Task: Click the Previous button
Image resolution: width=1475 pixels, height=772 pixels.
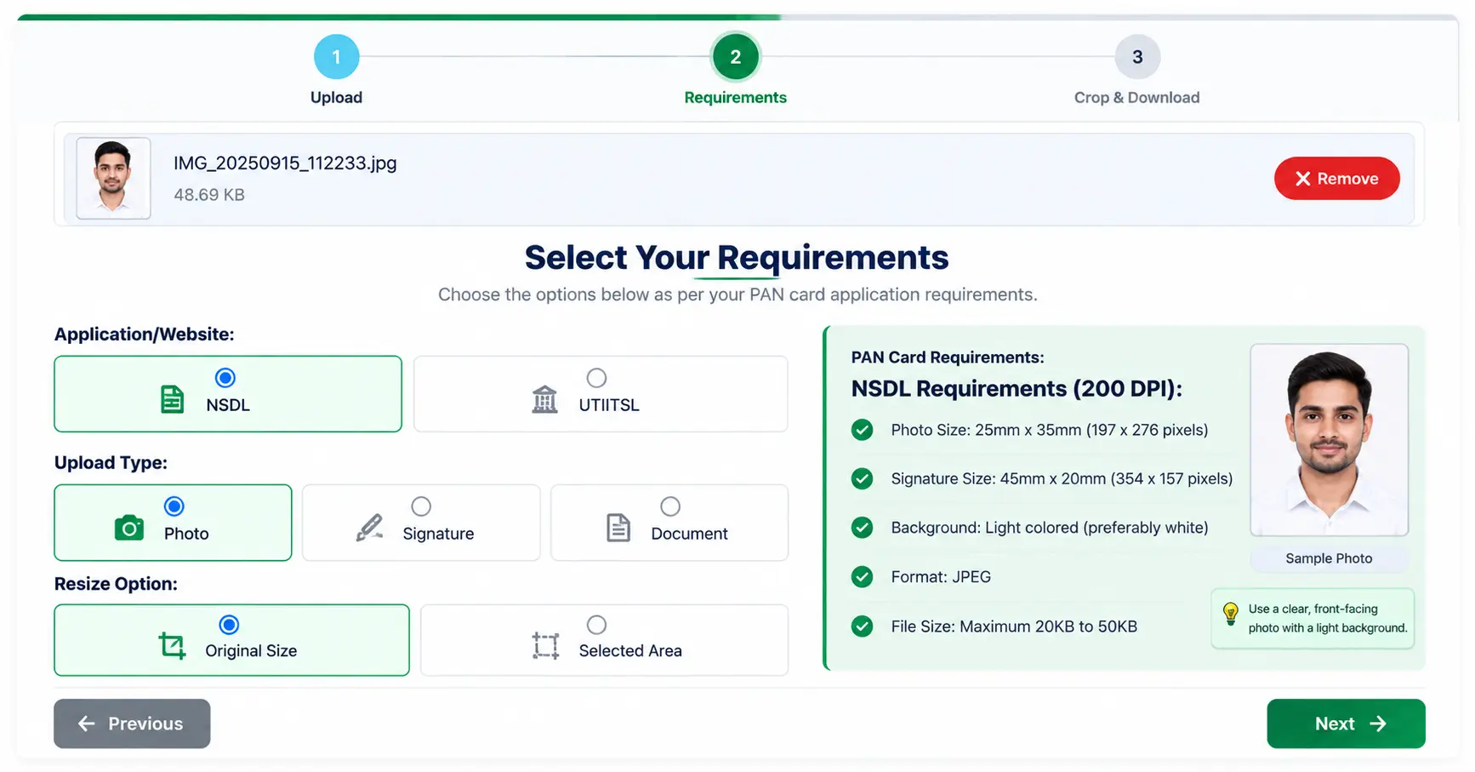Action: click(132, 723)
